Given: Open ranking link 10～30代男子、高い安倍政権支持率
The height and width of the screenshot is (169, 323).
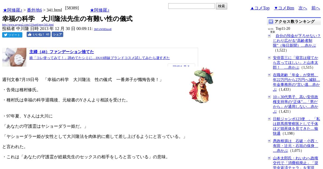Looking at the screenshot, I should click(x=296, y=104).
